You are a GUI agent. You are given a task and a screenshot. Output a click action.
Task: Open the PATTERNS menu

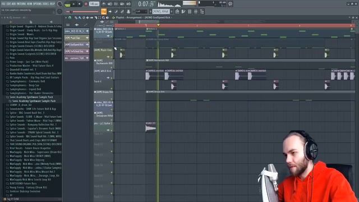21,4
